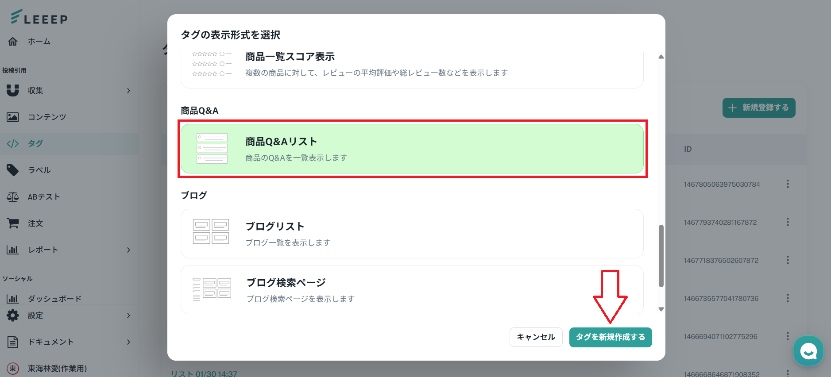Click the document icon beside ドキュメント
831x377 pixels.
click(13, 342)
